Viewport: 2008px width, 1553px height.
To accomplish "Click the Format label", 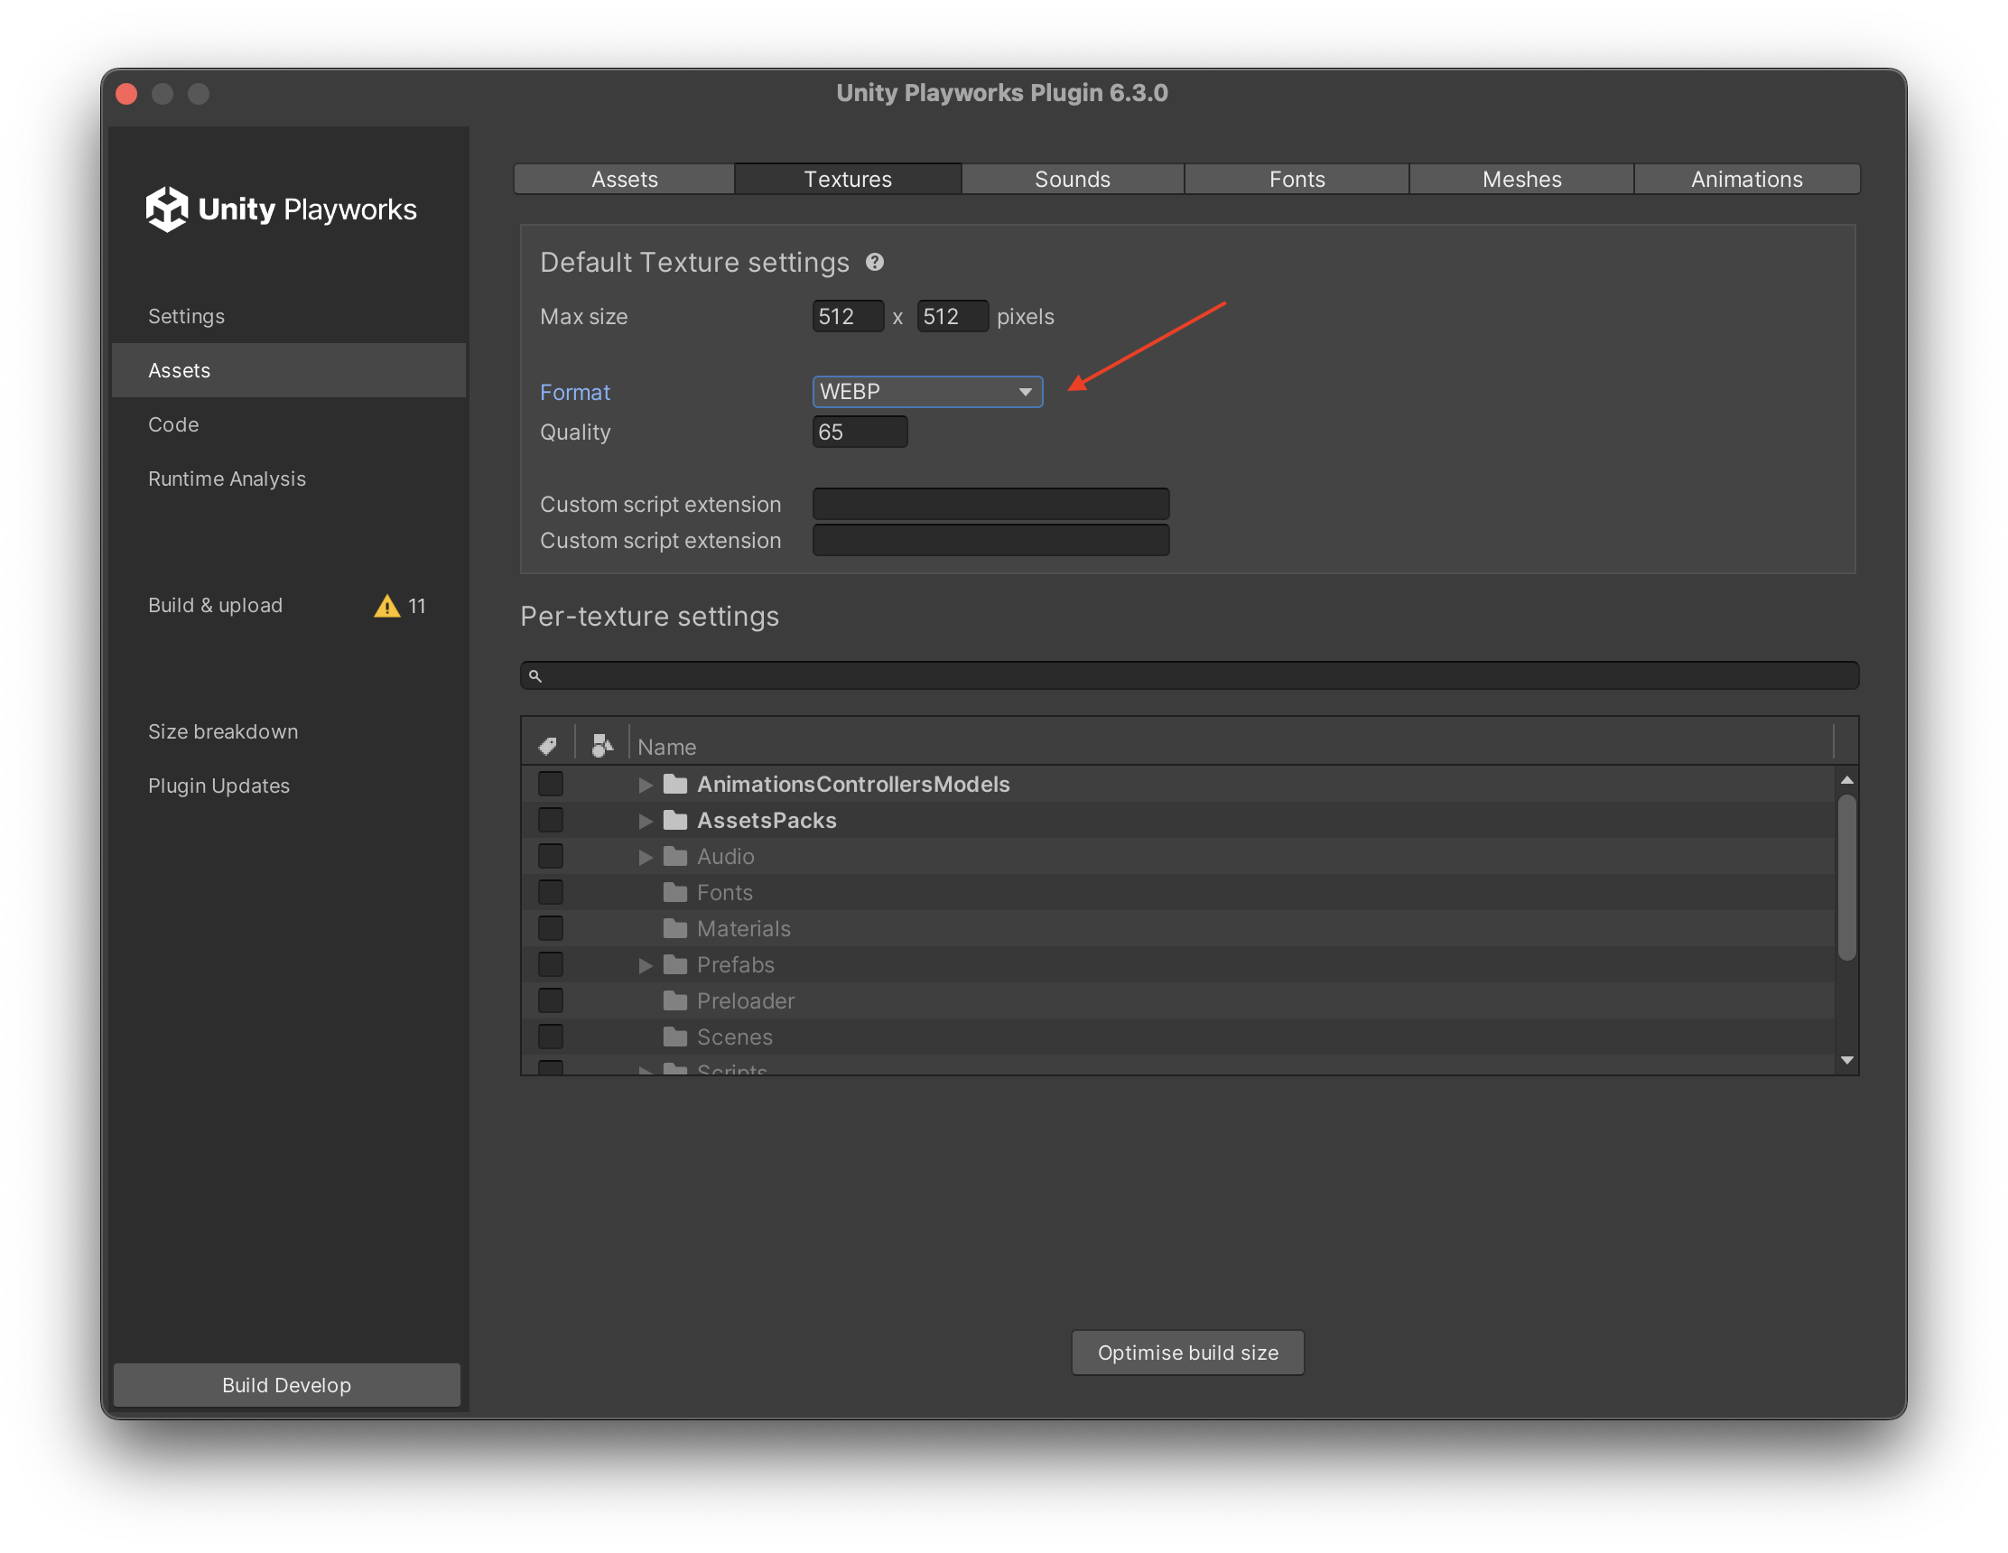I will point(574,393).
